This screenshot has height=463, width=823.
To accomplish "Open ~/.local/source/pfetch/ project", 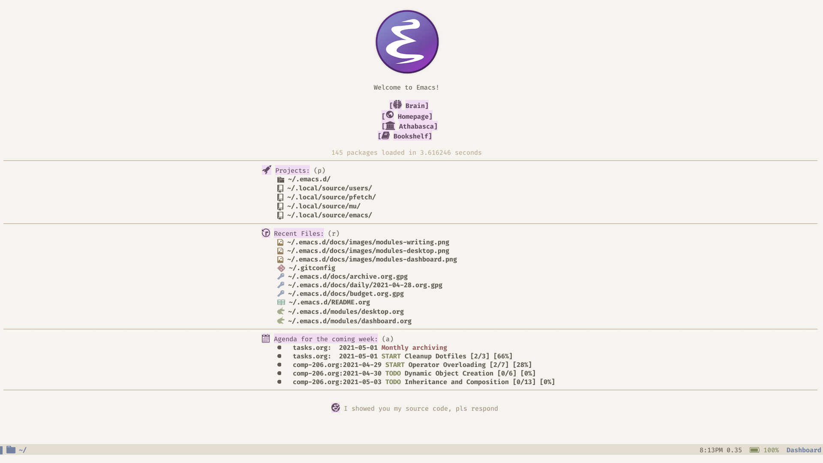I will (330, 197).
